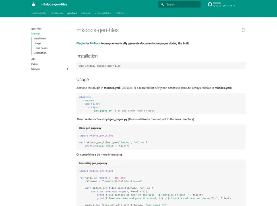The width and height of the screenshot is (277, 206).
Task: Click the search magnifier icon
Action: pos(162,4)
